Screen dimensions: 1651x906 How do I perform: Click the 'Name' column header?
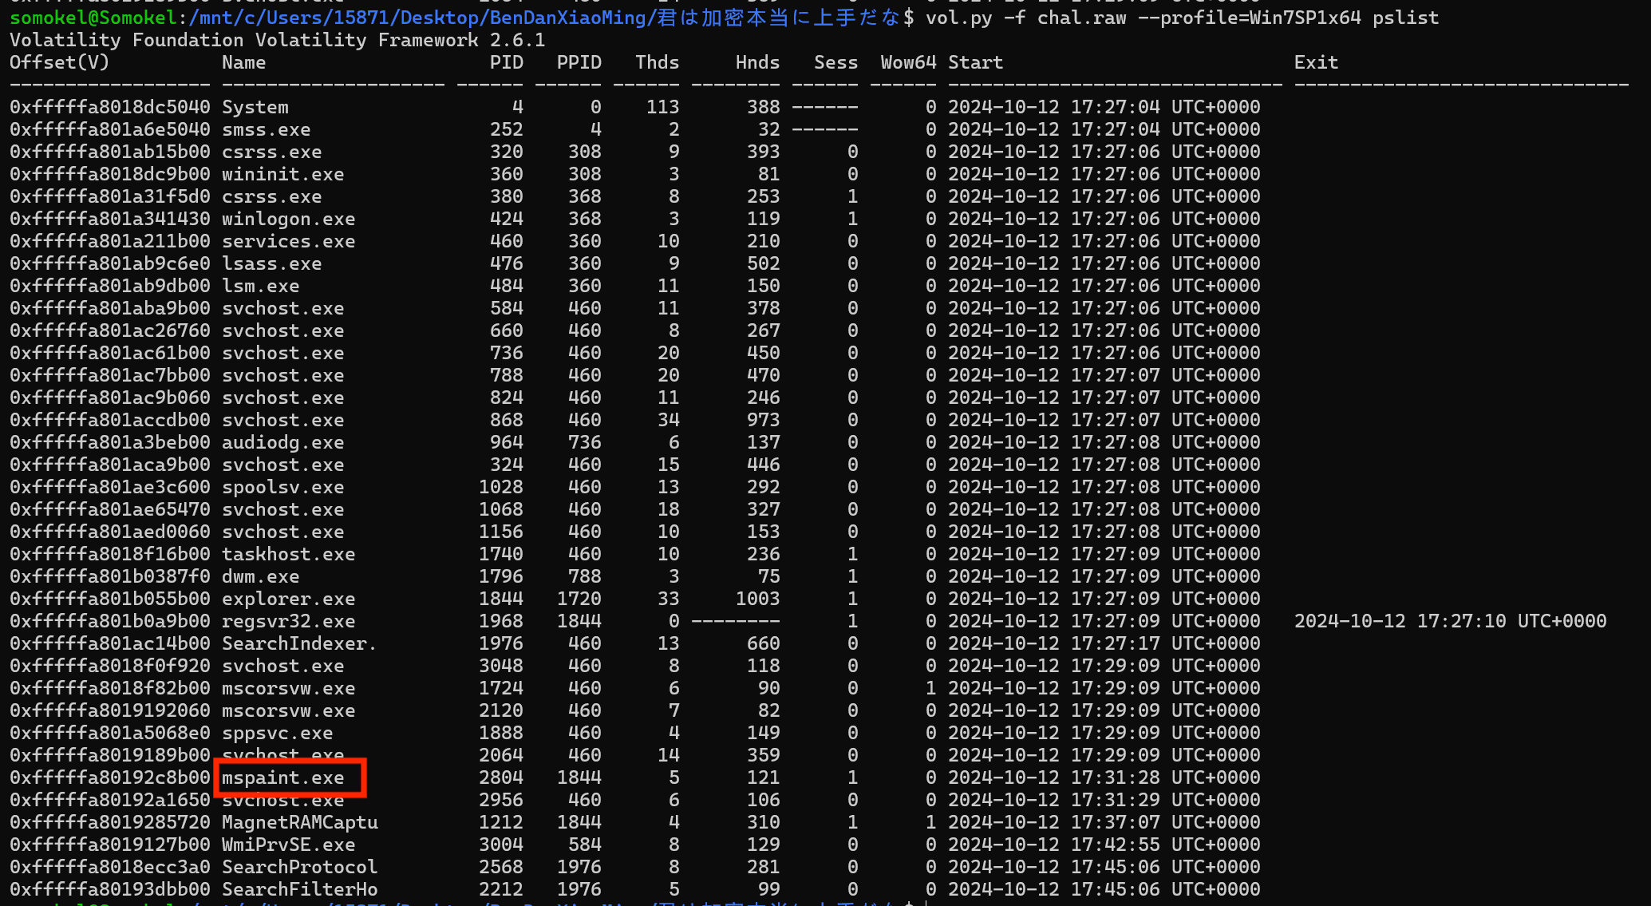tap(244, 62)
